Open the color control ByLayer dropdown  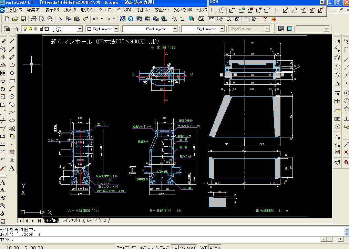tap(116, 29)
